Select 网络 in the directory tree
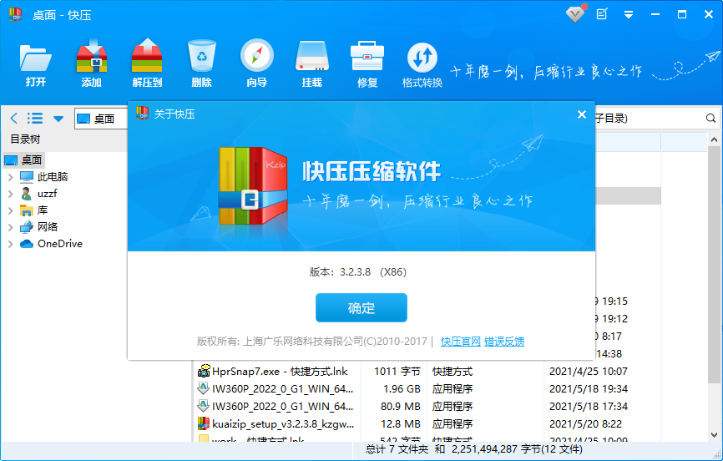Screen dimensions: 723x461 click(38, 227)
